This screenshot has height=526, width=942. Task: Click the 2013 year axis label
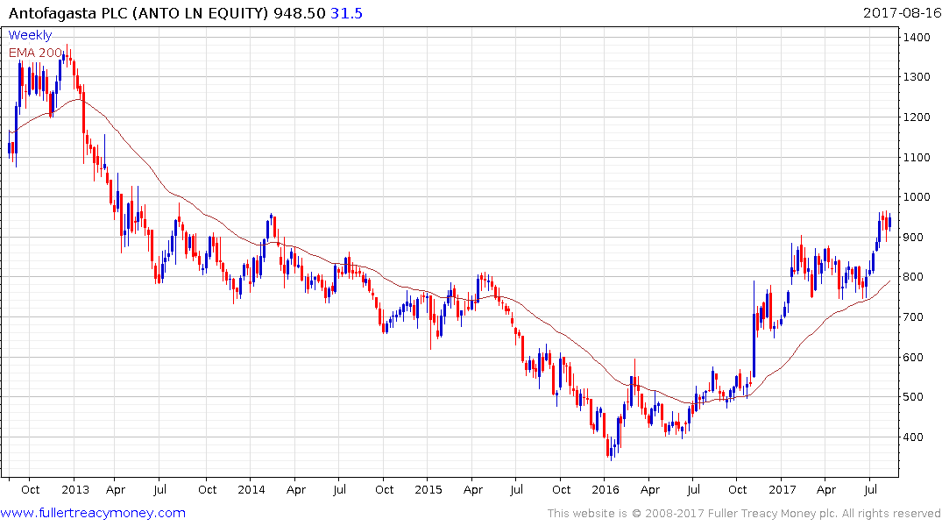75,489
